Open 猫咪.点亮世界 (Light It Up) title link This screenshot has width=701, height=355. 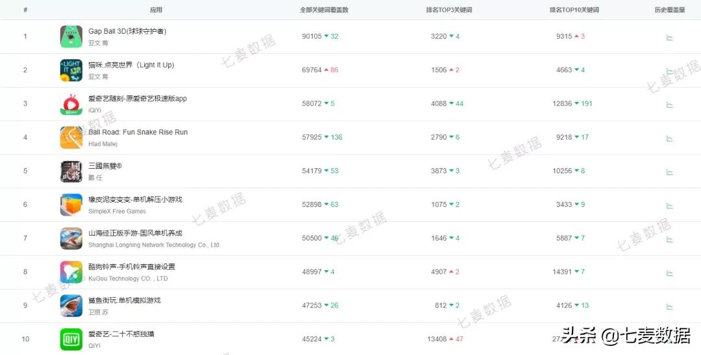click(131, 65)
